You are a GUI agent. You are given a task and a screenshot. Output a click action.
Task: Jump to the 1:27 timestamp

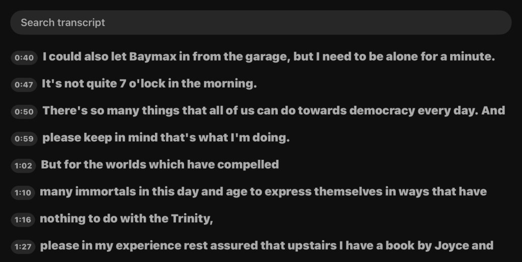(23, 247)
